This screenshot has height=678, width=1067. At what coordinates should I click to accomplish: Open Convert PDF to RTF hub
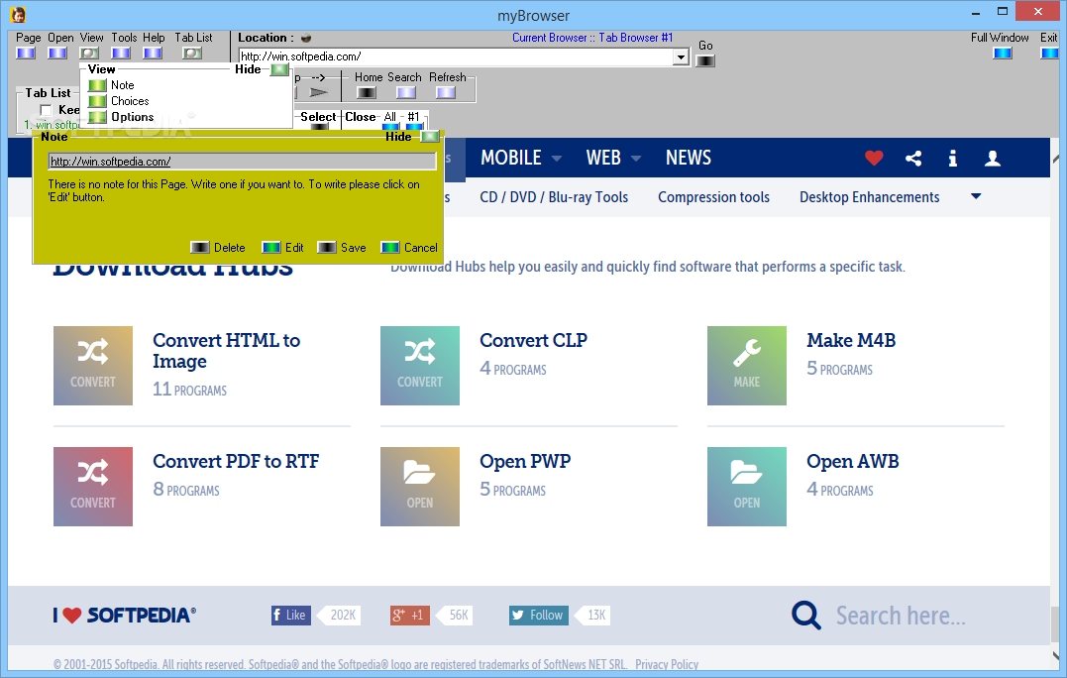(236, 462)
